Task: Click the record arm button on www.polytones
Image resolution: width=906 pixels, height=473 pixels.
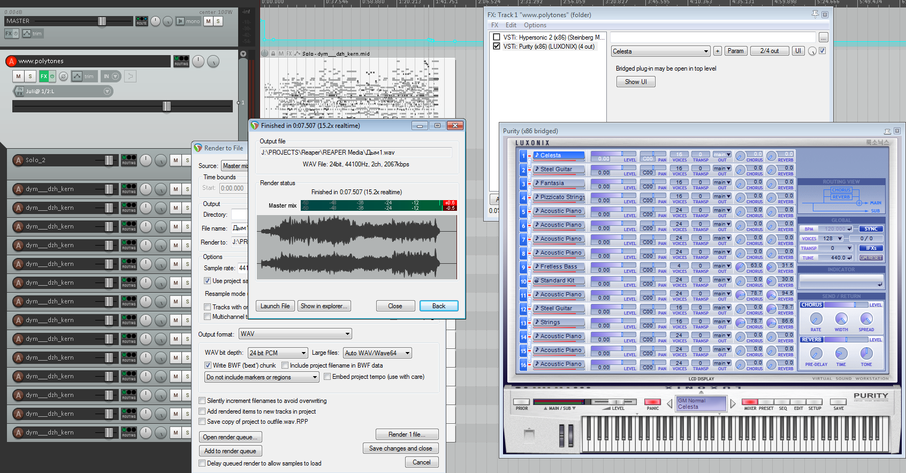Action: pyautogui.click(x=11, y=61)
